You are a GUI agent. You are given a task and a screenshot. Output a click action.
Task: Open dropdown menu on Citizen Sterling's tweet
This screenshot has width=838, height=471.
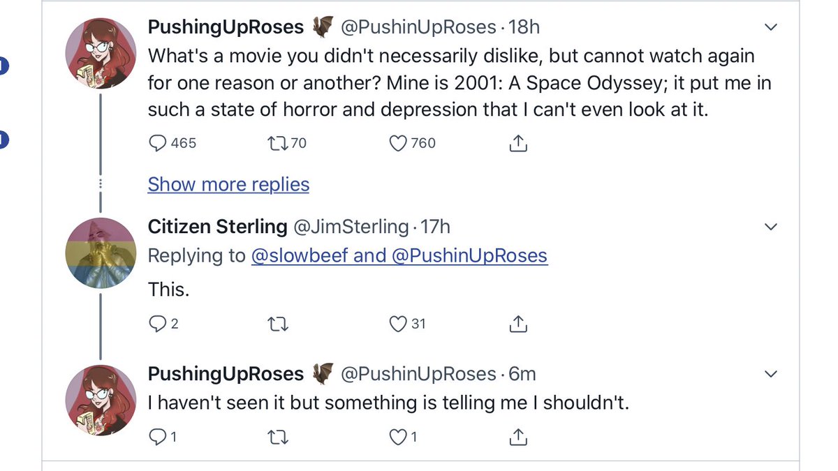pyautogui.click(x=771, y=227)
